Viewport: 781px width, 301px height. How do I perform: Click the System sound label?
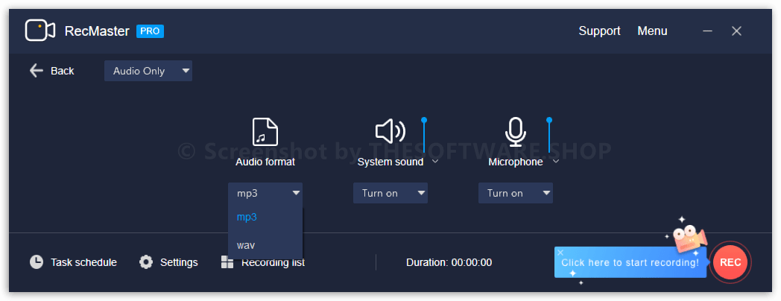pyautogui.click(x=390, y=162)
